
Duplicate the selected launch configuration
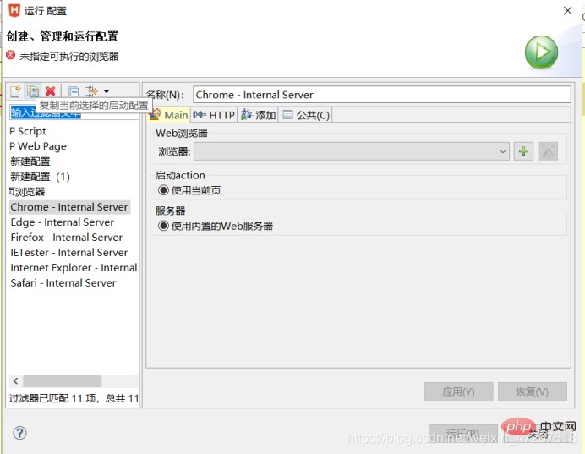point(33,90)
